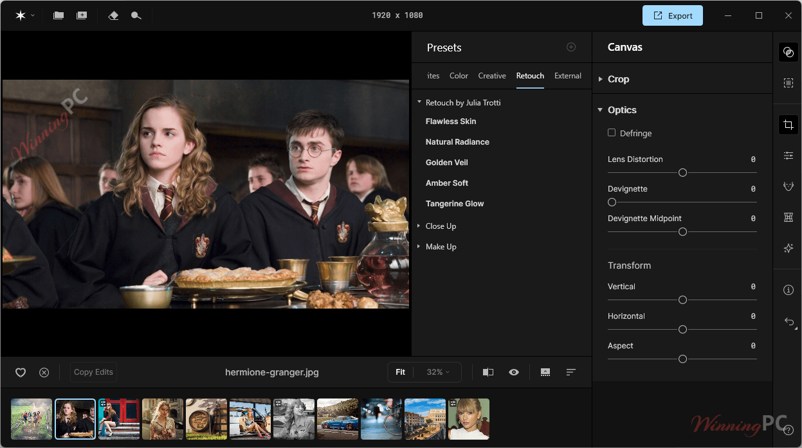
Task: Open the sort options icon
Action: click(x=570, y=372)
